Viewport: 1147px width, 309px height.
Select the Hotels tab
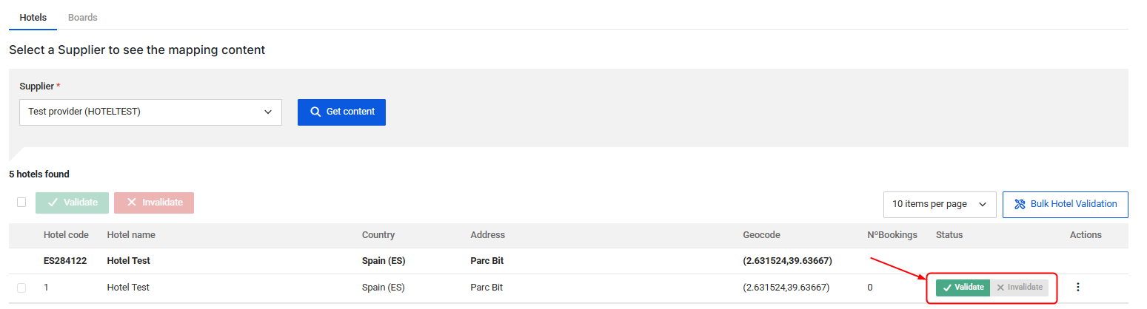point(33,17)
